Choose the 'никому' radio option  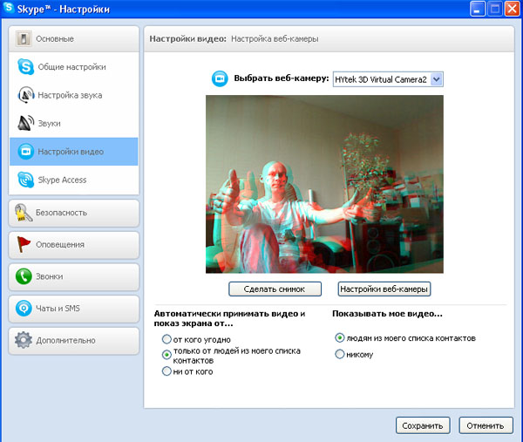coord(339,354)
